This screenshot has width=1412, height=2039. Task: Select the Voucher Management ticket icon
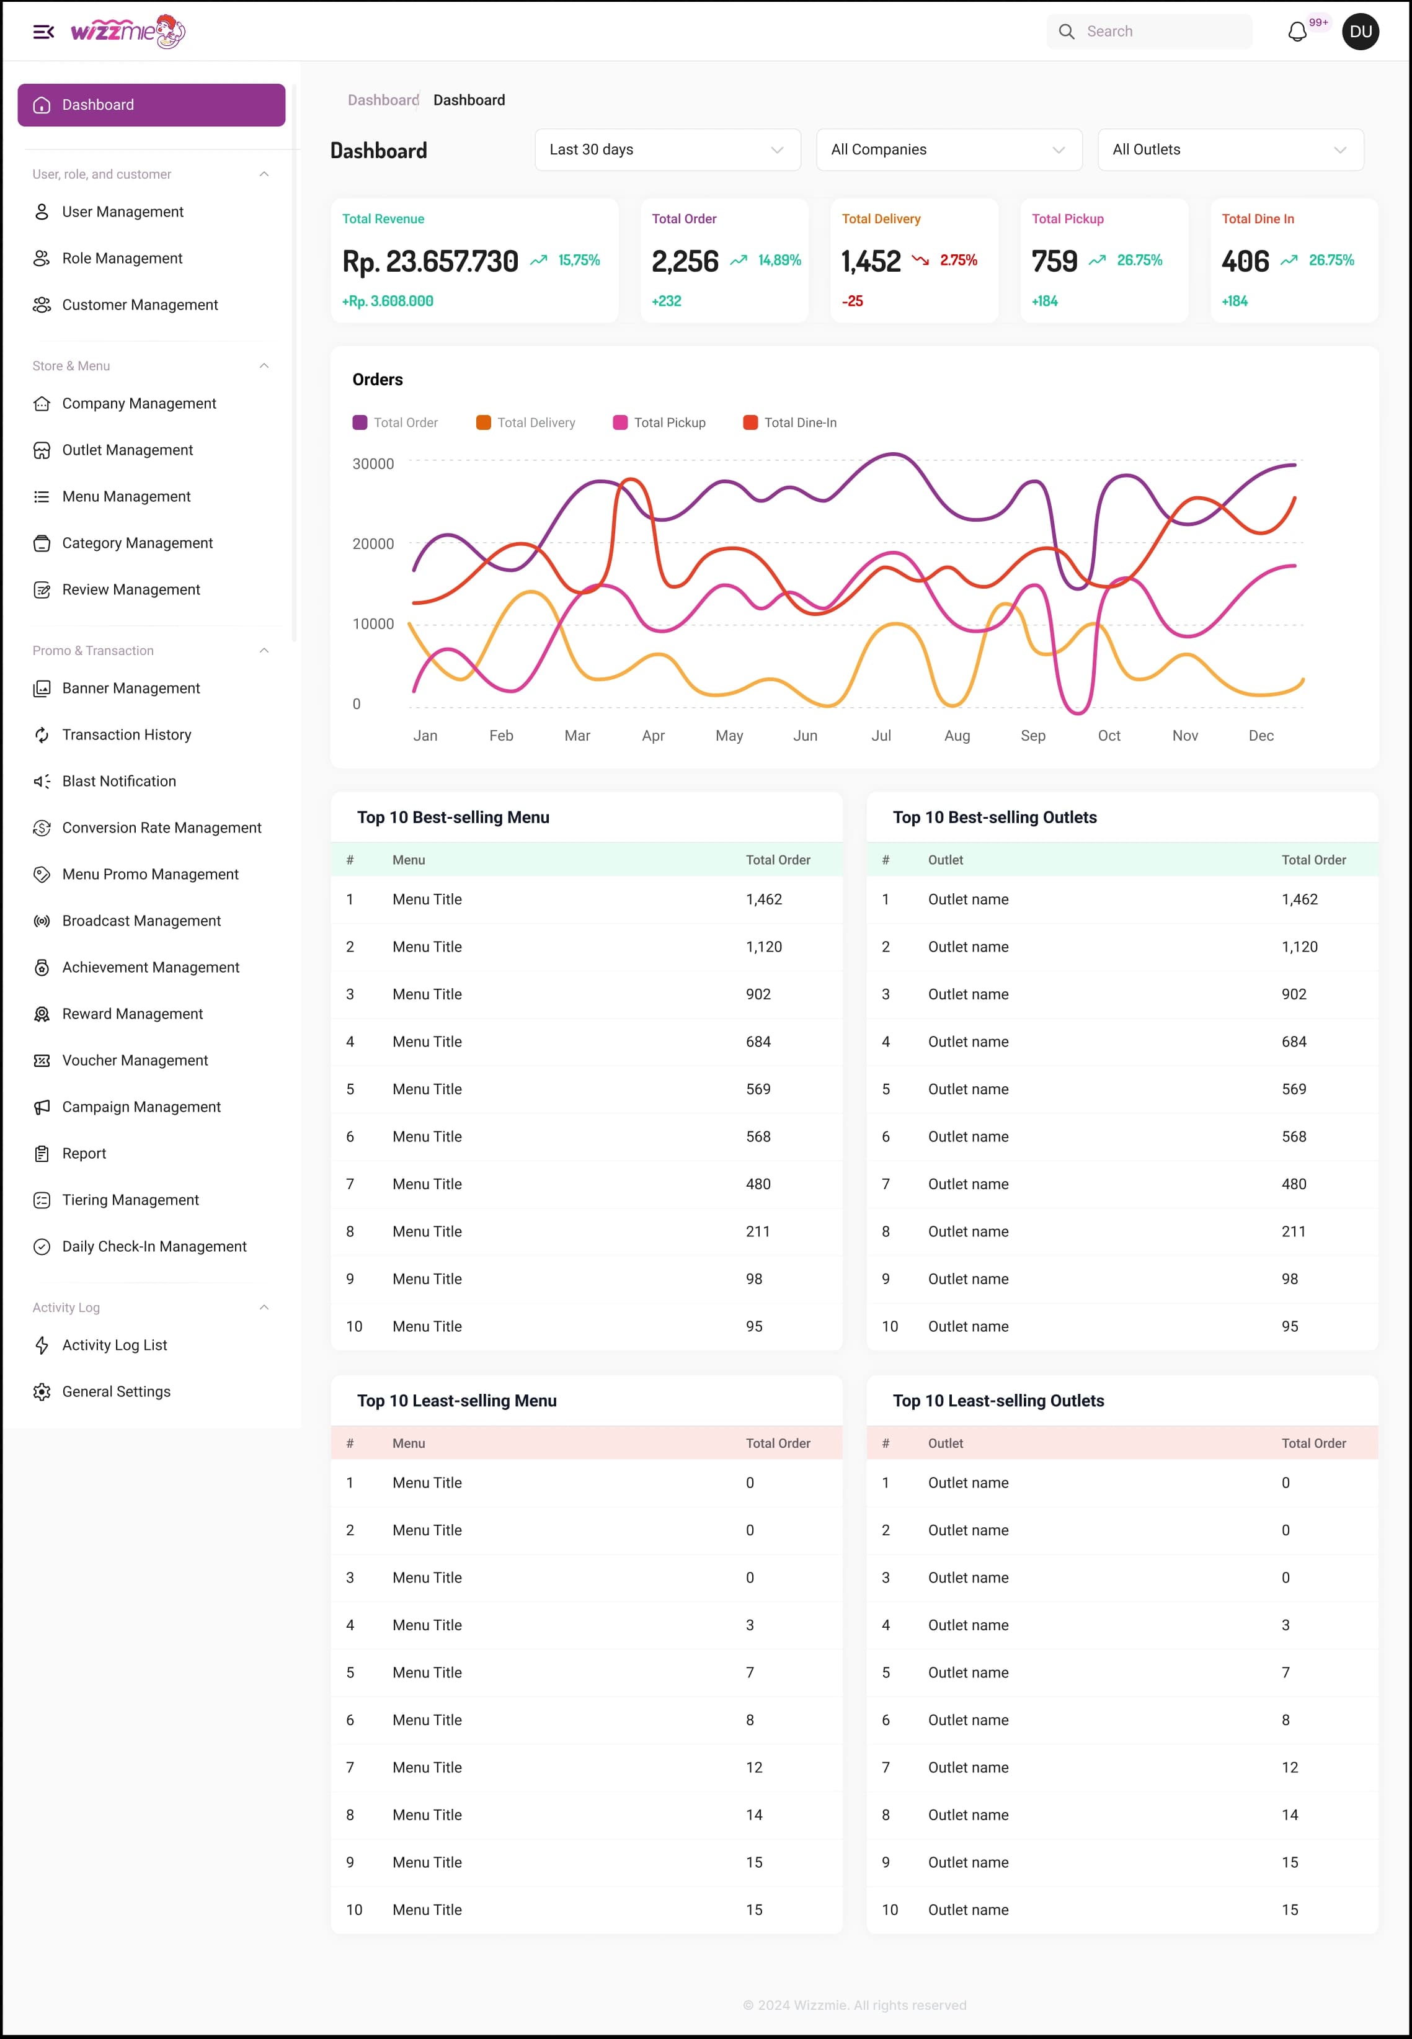point(42,1060)
